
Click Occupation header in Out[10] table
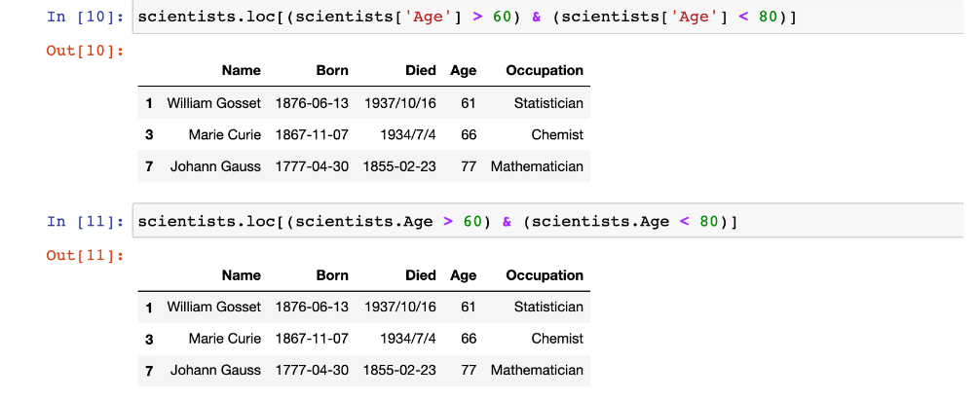click(x=545, y=70)
